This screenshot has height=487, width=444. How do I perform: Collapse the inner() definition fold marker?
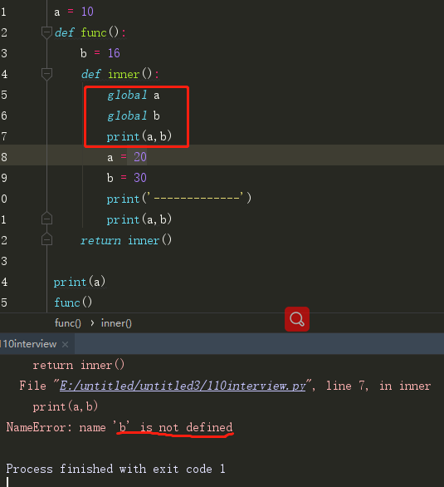(x=46, y=74)
